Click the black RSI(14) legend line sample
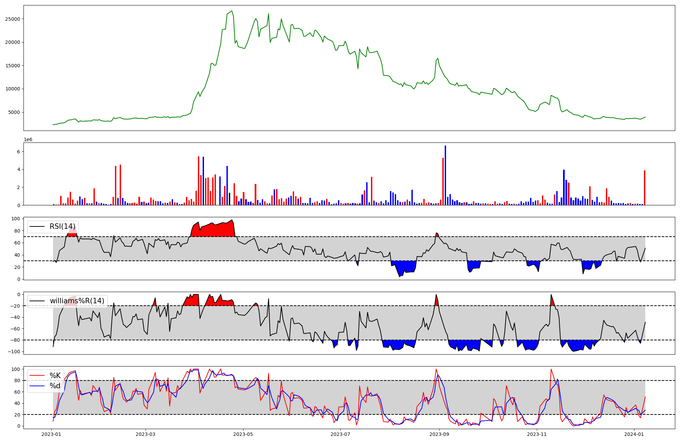 pyautogui.click(x=37, y=226)
